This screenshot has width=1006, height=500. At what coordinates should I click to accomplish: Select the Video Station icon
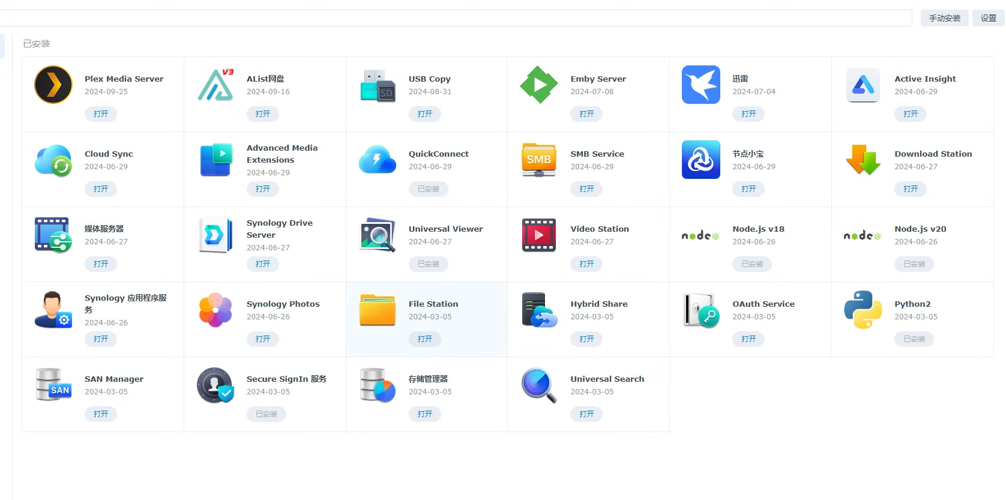point(539,235)
